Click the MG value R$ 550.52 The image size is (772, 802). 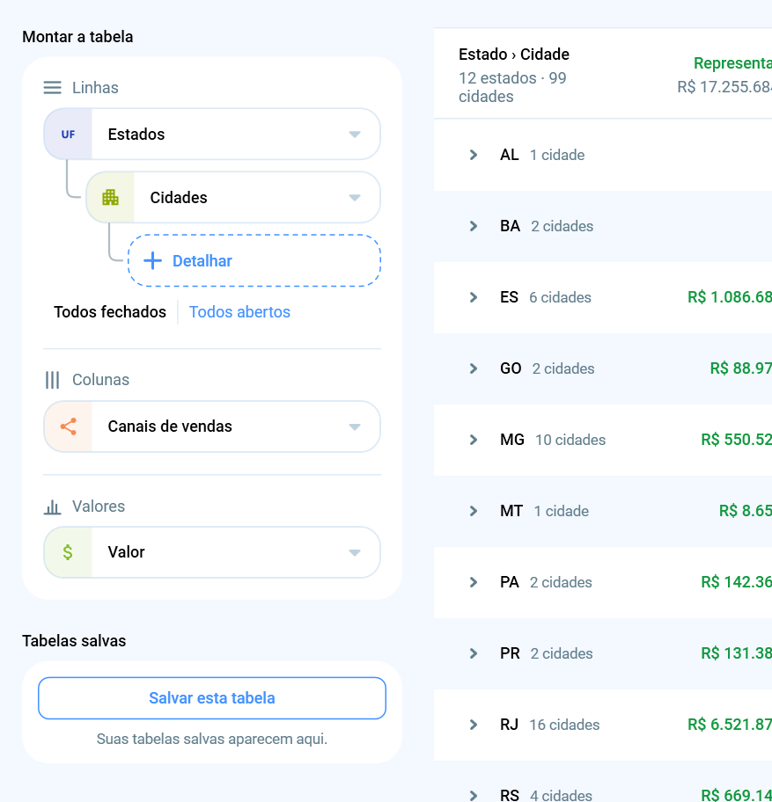tap(736, 440)
